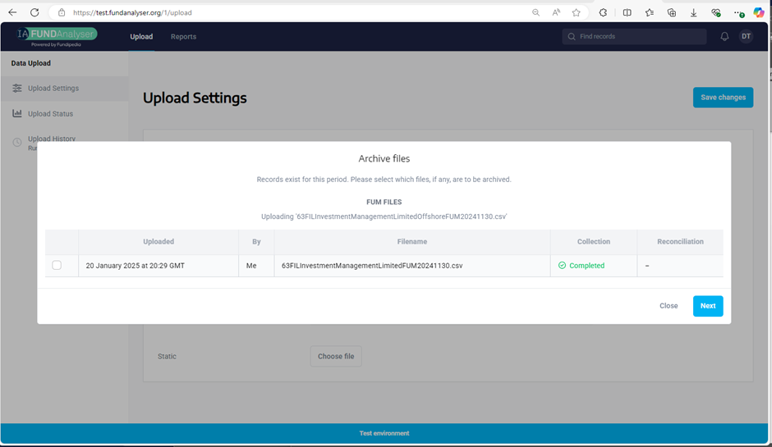Close the Archive files dialog

tap(669, 306)
